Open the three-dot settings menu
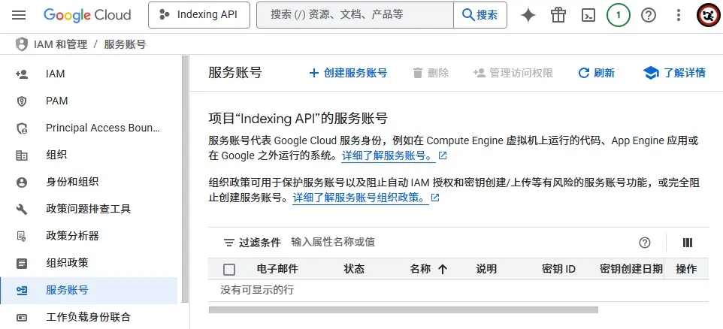Viewport: 723px width, 329px height. (x=678, y=15)
